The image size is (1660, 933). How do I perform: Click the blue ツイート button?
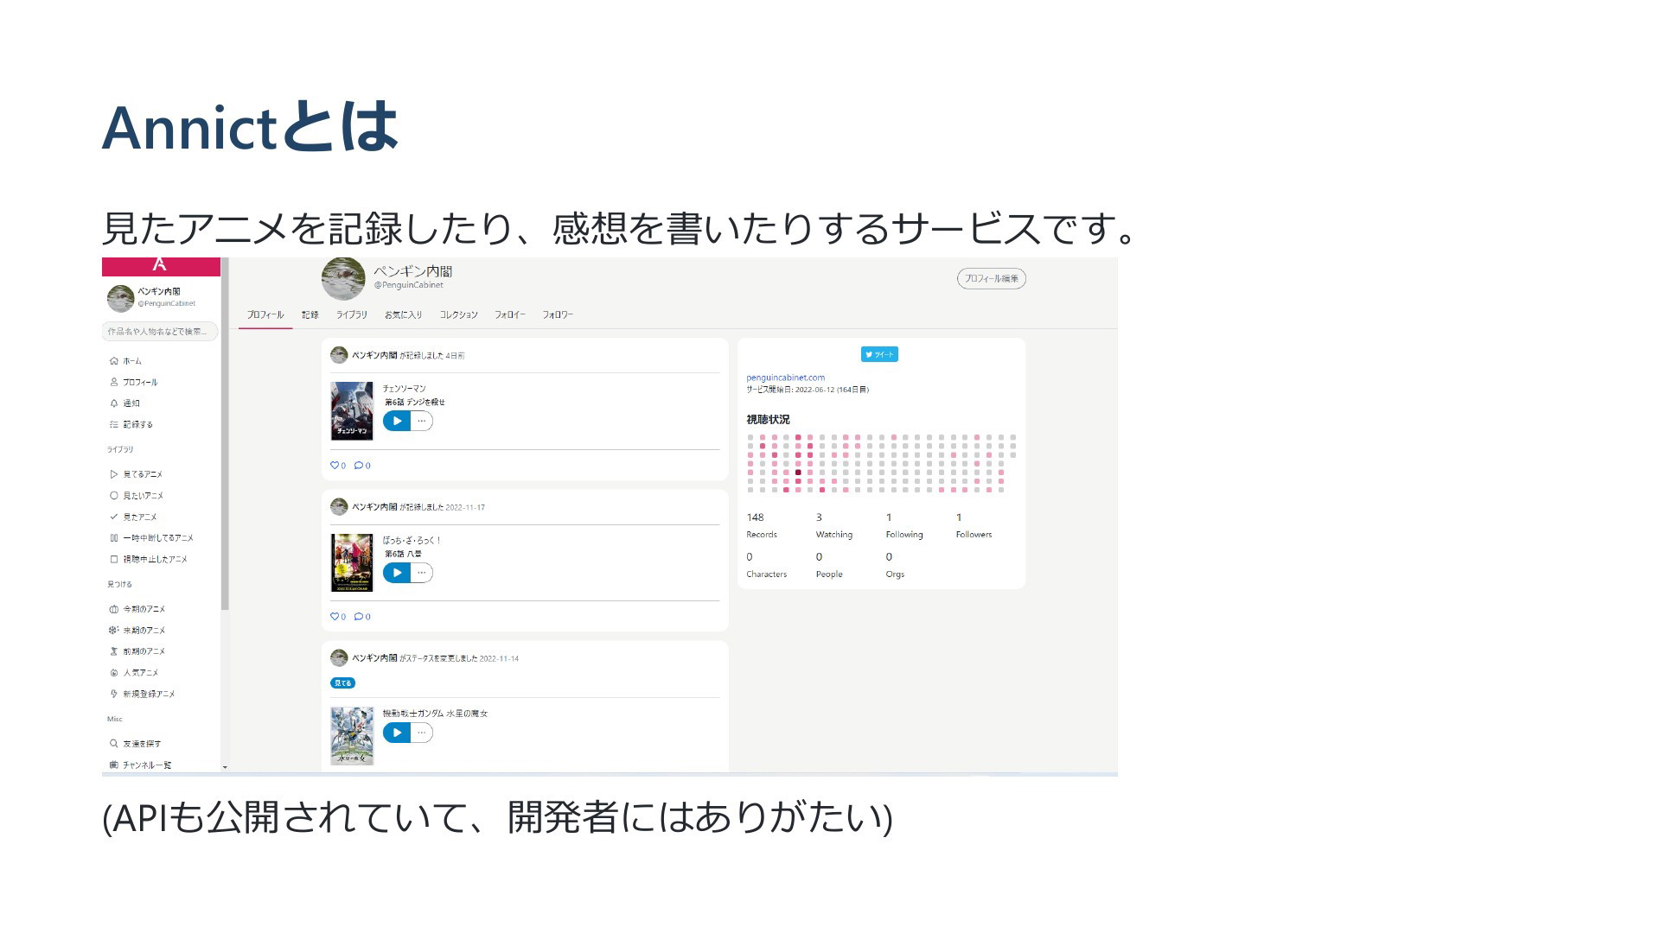[x=879, y=354]
